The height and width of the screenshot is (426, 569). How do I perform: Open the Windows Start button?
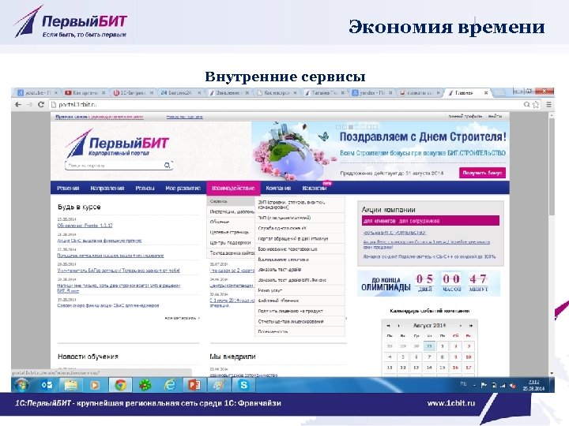coord(22,385)
